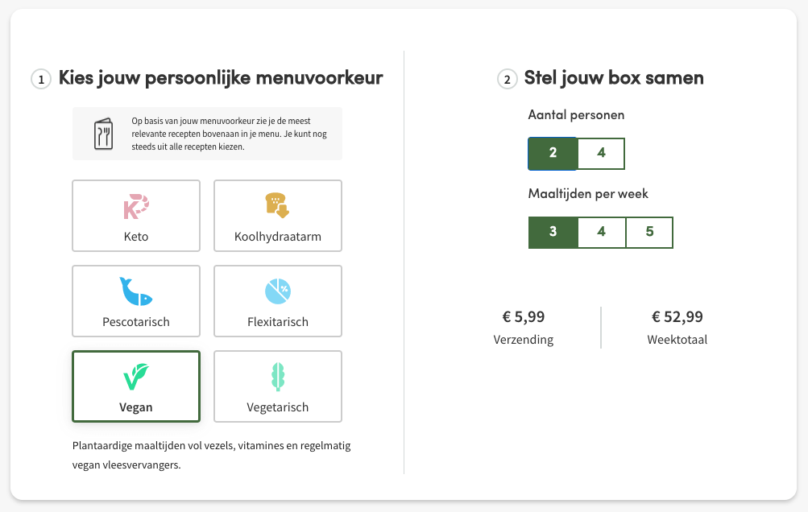
Task: Click the menu card icon in info box
Action: 103,134
